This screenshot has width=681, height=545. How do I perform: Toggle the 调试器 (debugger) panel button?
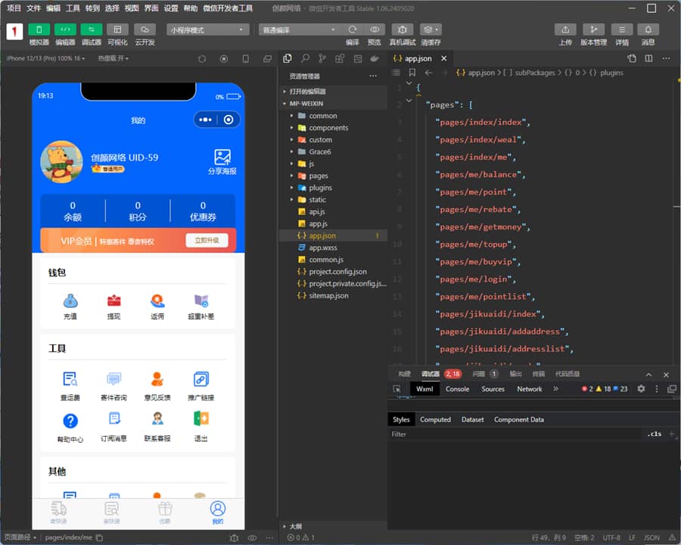point(91,30)
